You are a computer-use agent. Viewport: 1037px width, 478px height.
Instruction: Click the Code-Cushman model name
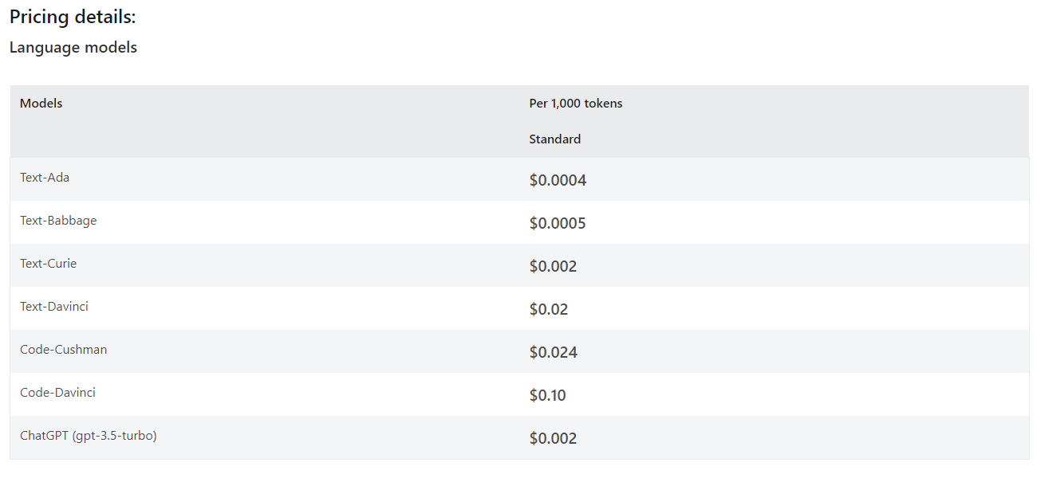(x=64, y=350)
